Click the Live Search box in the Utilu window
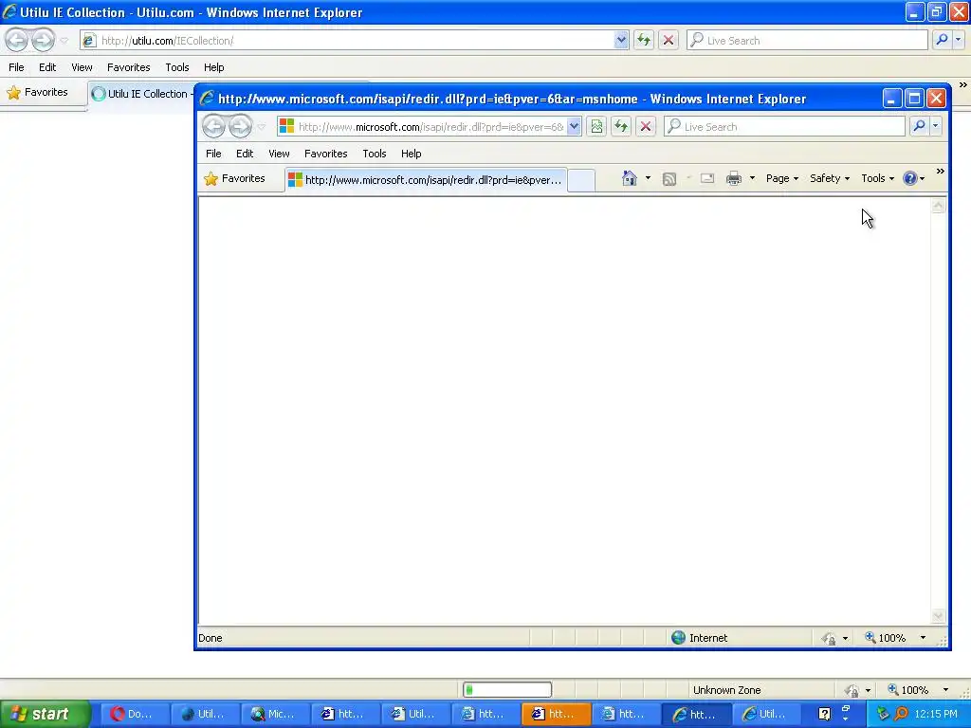 click(807, 40)
